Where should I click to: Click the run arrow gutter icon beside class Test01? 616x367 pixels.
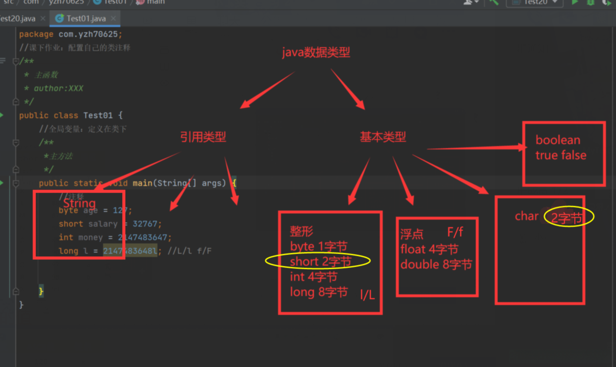[3, 115]
